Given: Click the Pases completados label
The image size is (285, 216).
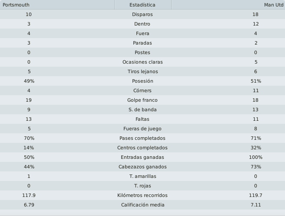Looking at the screenshot, I should pos(142,138).
